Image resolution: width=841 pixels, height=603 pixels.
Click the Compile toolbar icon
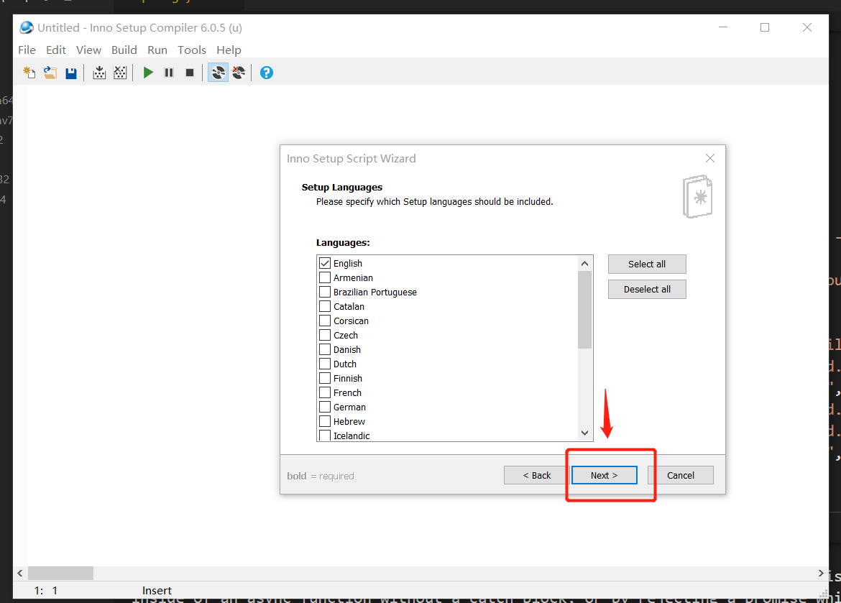click(x=99, y=73)
